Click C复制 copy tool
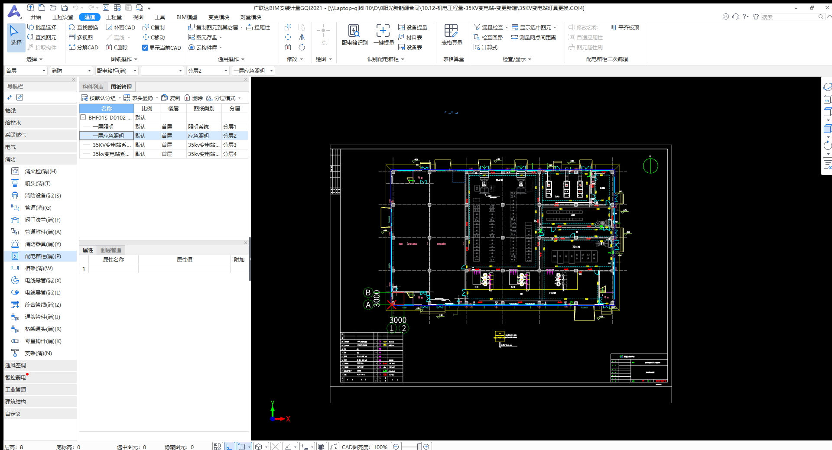The image size is (832, 450). 153,27
